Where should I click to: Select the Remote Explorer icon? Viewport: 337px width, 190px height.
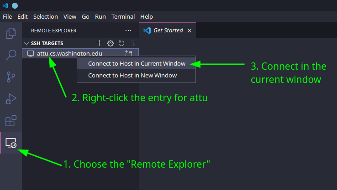(x=11, y=143)
